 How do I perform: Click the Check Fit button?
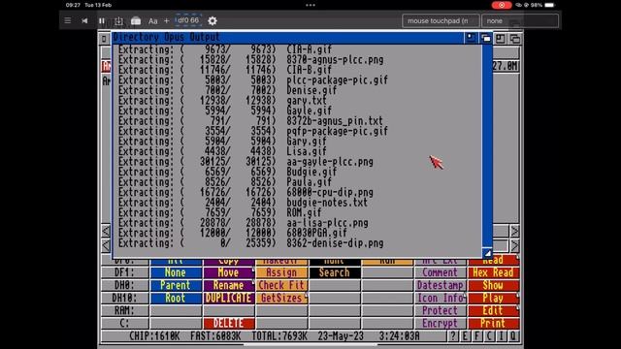(281, 285)
